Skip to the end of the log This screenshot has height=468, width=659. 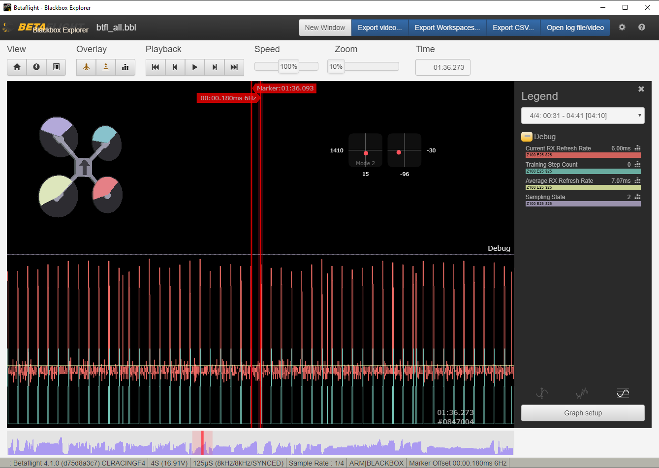234,67
